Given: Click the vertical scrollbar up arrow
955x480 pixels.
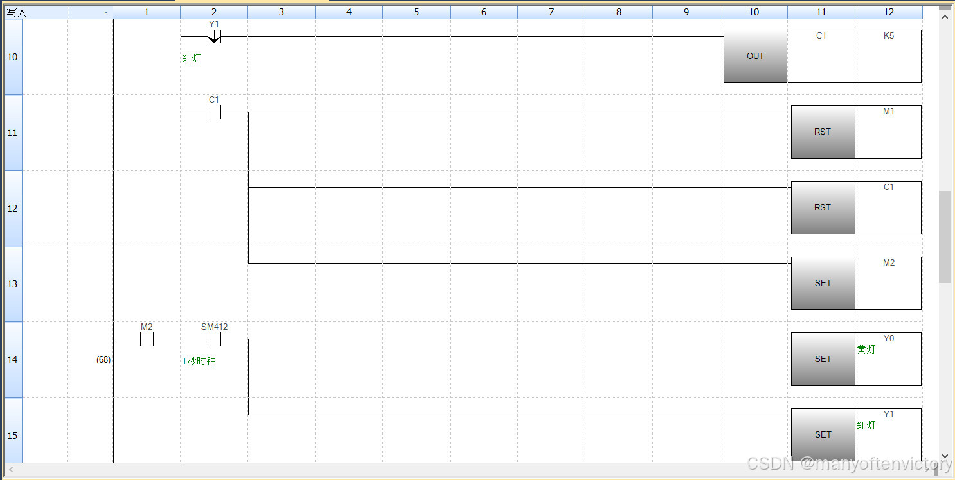Looking at the screenshot, I should point(945,17).
